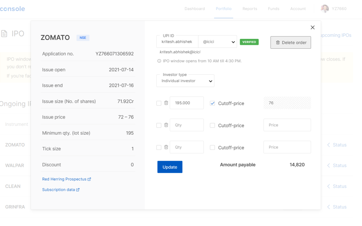Open user avatar for YZ7660
Image resolution: width=362 pixels, height=226 pixels.
point(324,9)
